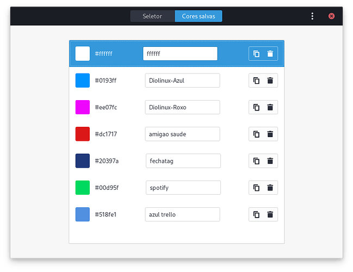Viewport: 353px width, 272px height.
Task: Delete the azul trello saved color
Action: [270, 214]
